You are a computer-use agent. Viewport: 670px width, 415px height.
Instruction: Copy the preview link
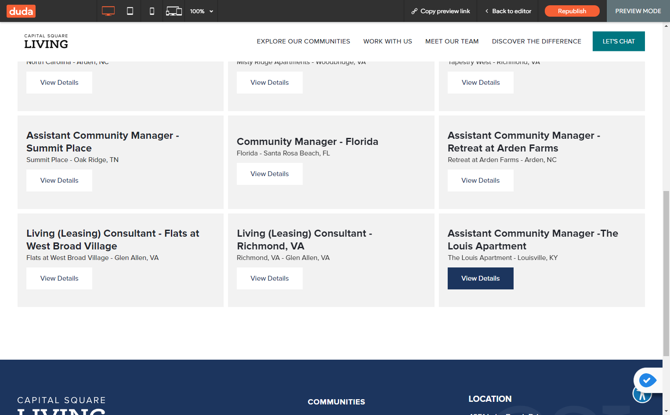[x=441, y=11]
